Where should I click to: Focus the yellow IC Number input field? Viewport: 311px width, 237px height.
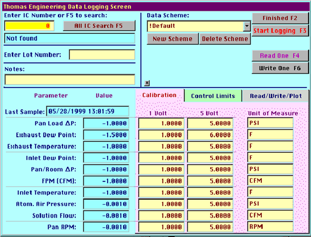(29, 26)
